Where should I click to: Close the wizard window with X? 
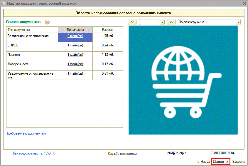click(244, 3)
